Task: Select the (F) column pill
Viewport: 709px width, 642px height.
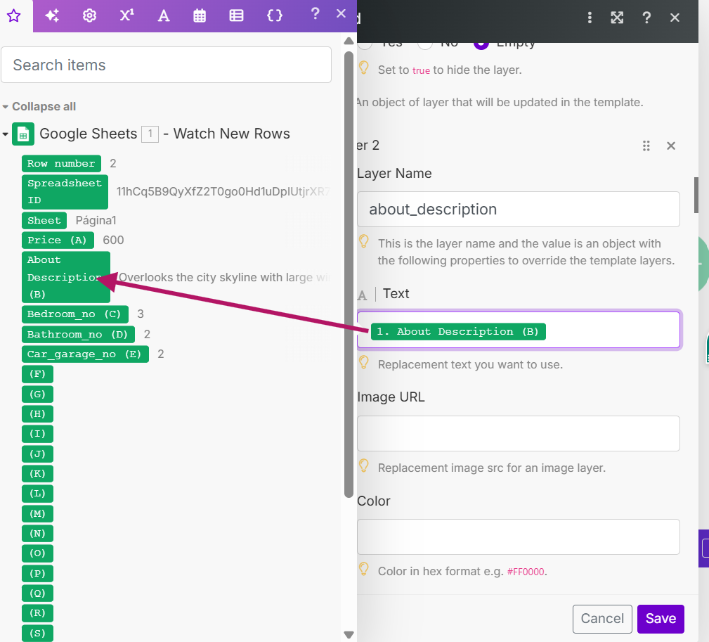Action: (37, 374)
